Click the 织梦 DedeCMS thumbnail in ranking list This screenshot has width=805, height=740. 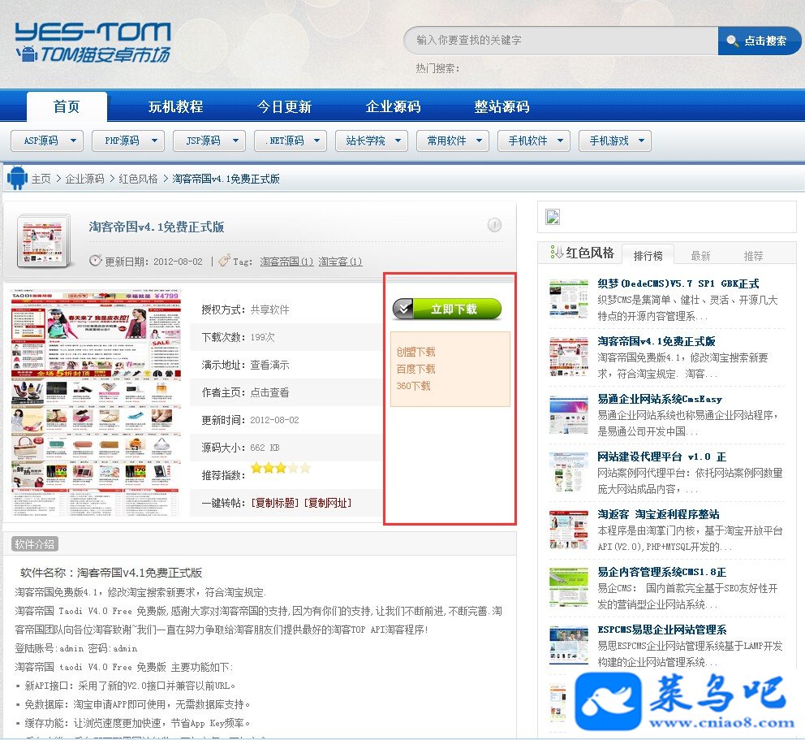[x=568, y=299]
